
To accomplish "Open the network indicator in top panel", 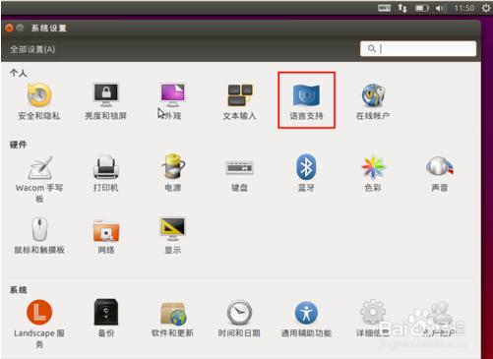I will pyautogui.click(x=402, y=8).
